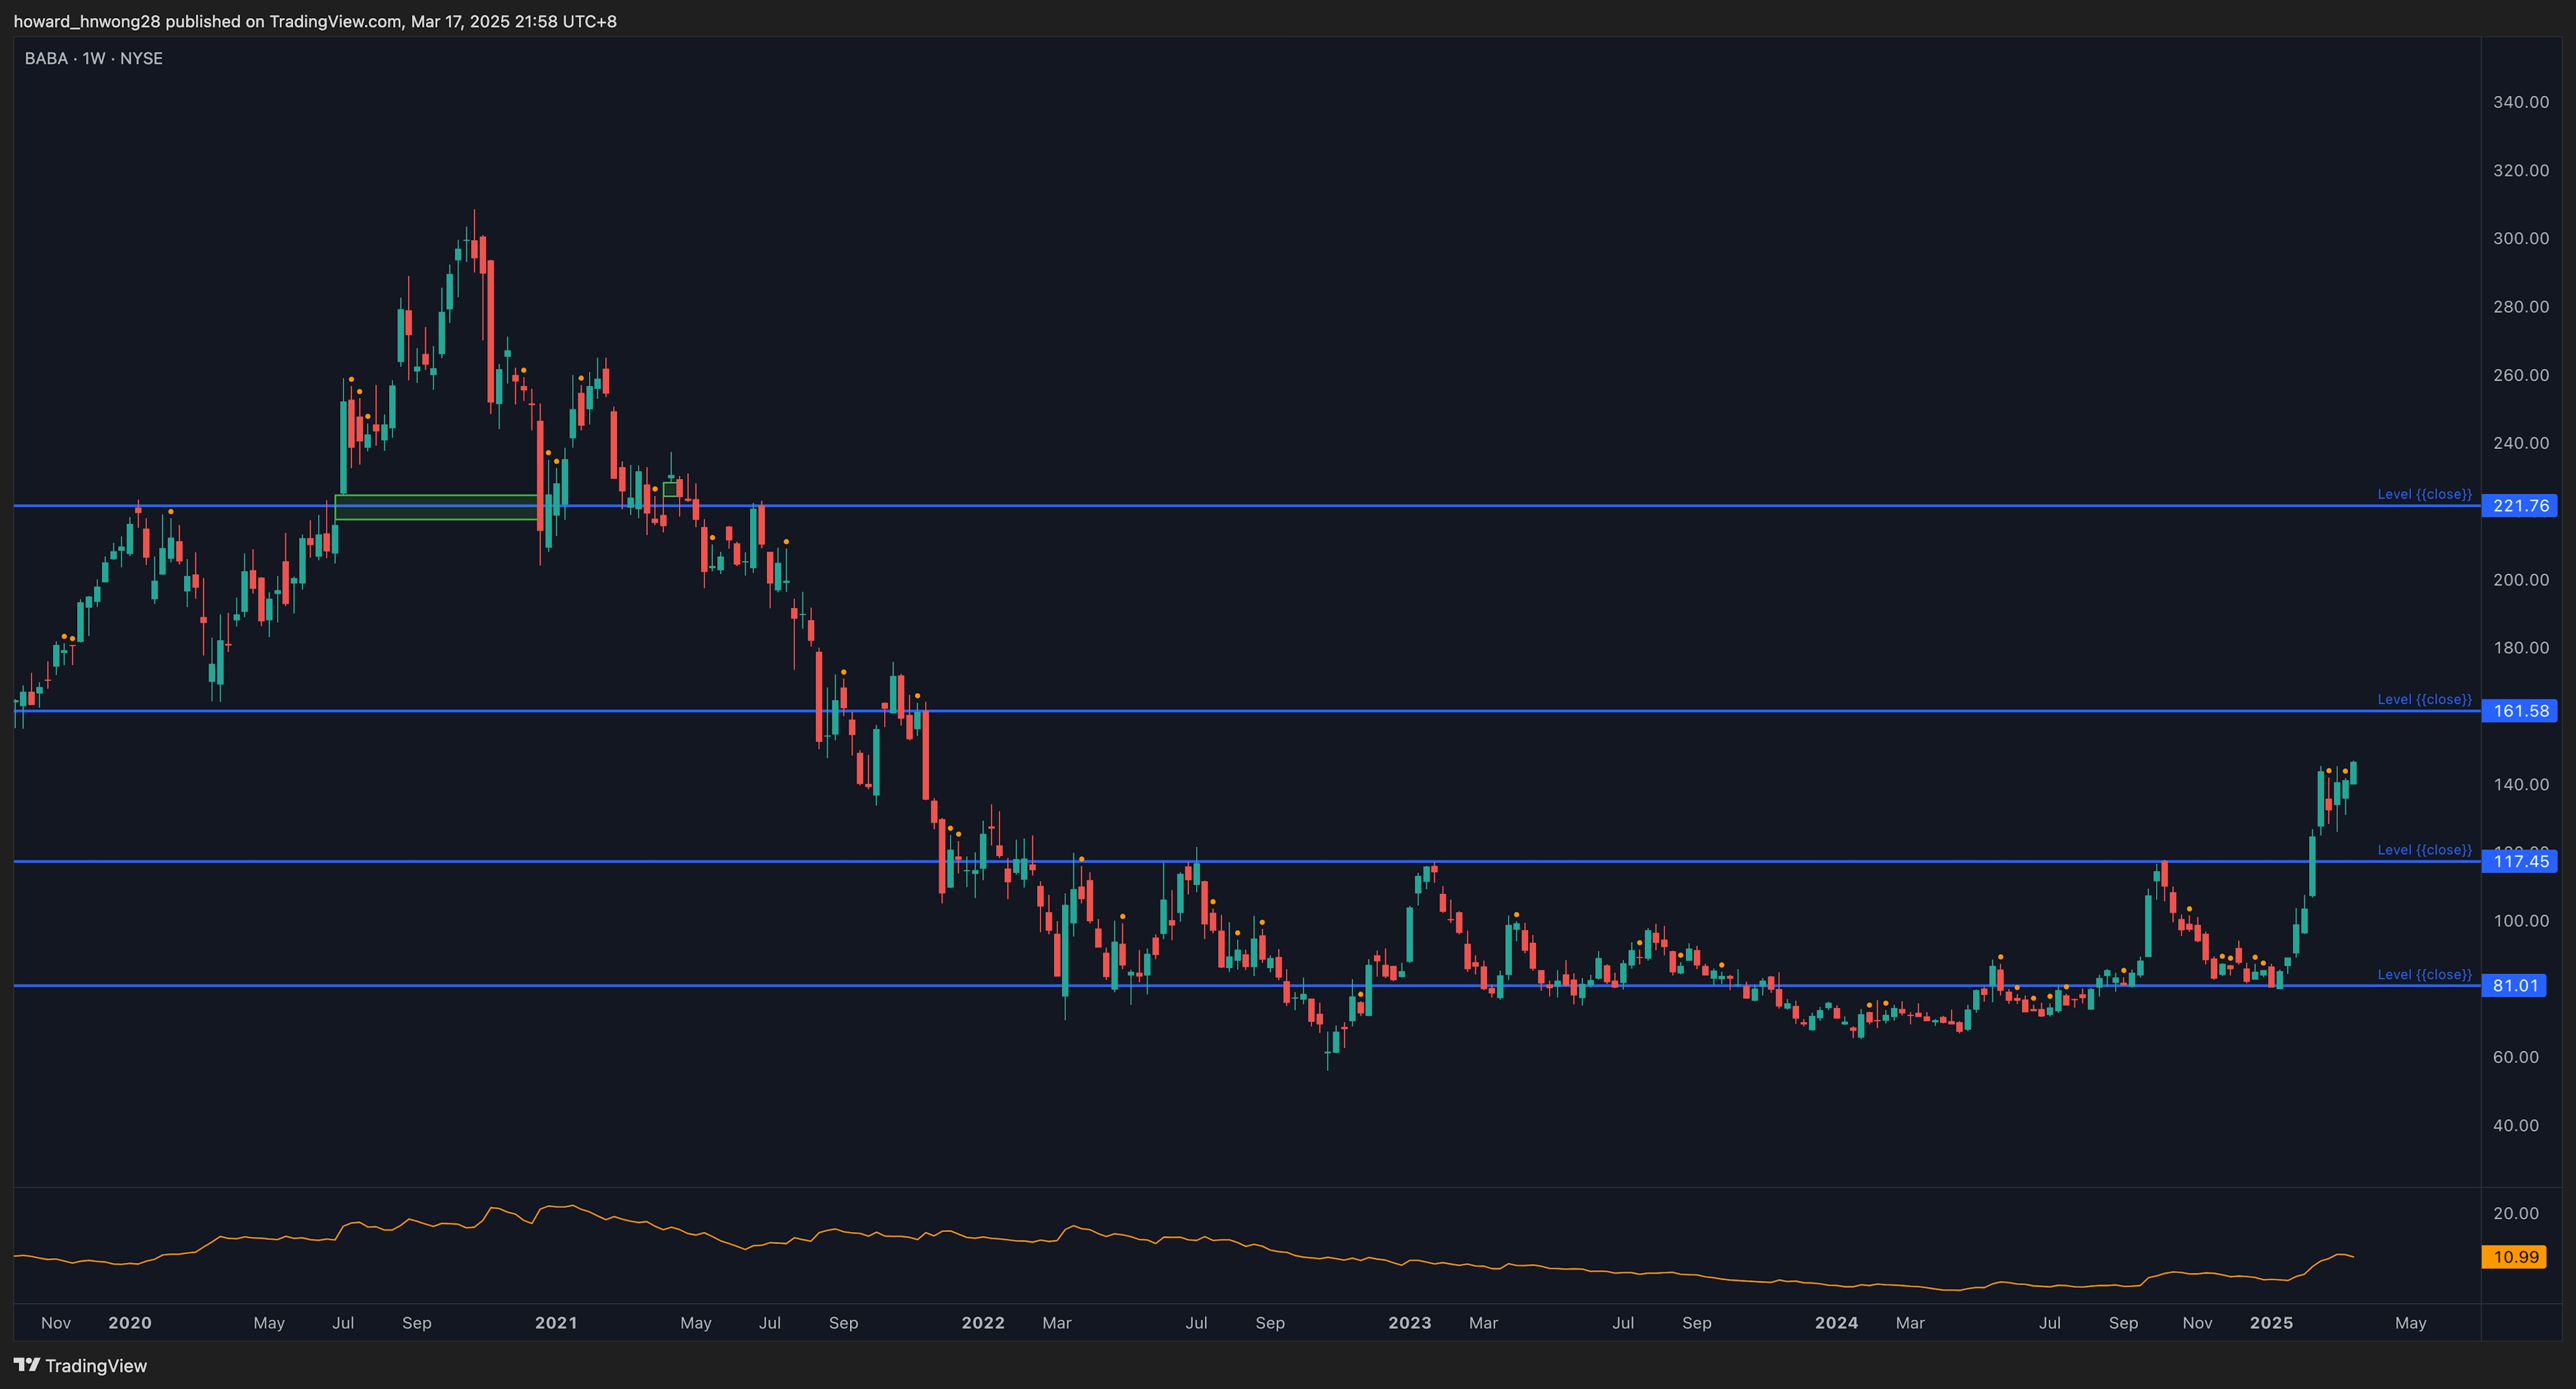Click the orange 10.99 indicator value label
This screenshot has height=1389, width=2576.
pyautogui.click(x=2514, y=1257)
